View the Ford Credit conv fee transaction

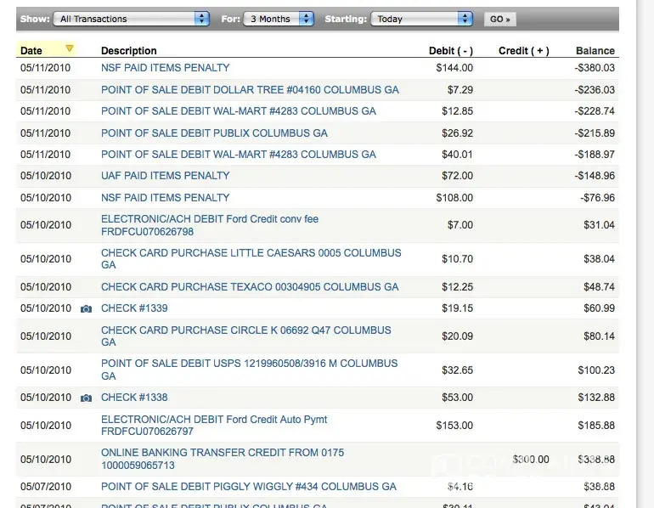click(x=209, y=219)
